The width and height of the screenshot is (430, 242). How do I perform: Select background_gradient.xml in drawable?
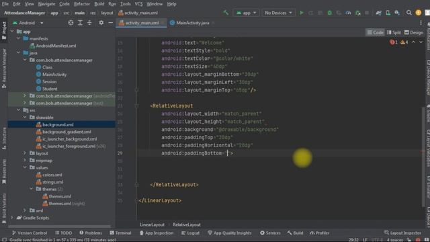67,132
